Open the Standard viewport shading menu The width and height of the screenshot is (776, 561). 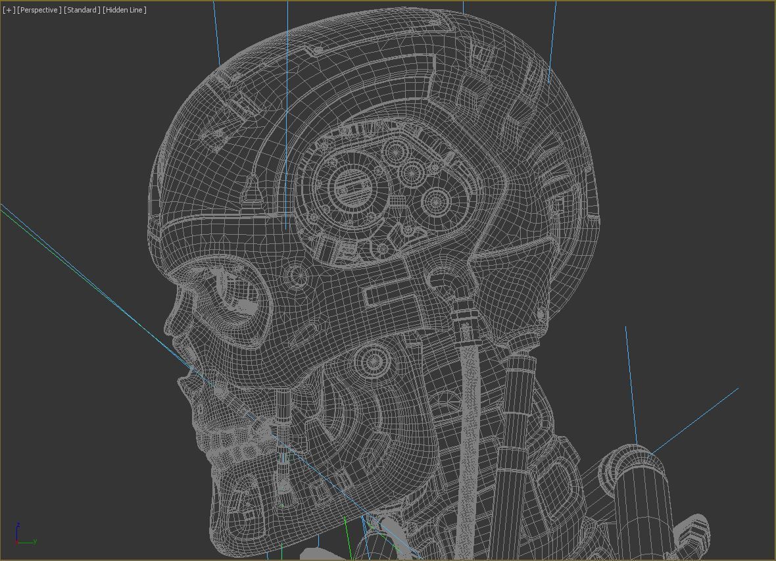[x=82, y=10]
